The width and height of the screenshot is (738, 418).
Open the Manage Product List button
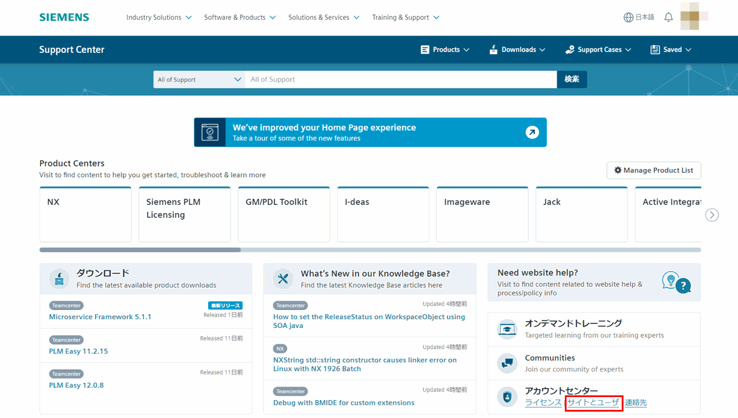pyautogui.click(x=654, y=170)
